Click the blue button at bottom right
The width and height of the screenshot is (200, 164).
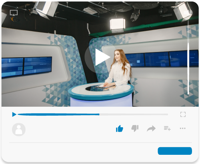(x=175, y=151)
